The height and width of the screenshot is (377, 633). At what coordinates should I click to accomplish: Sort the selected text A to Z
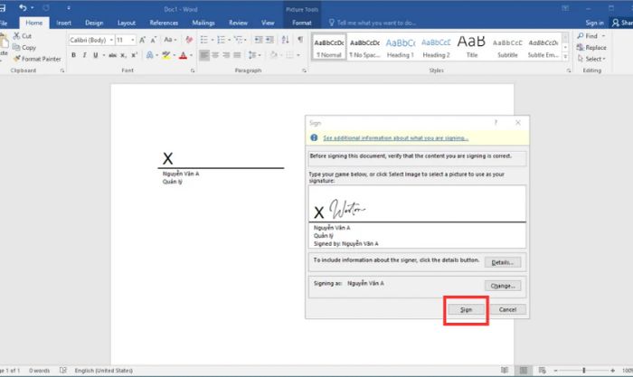click(285, 40)
